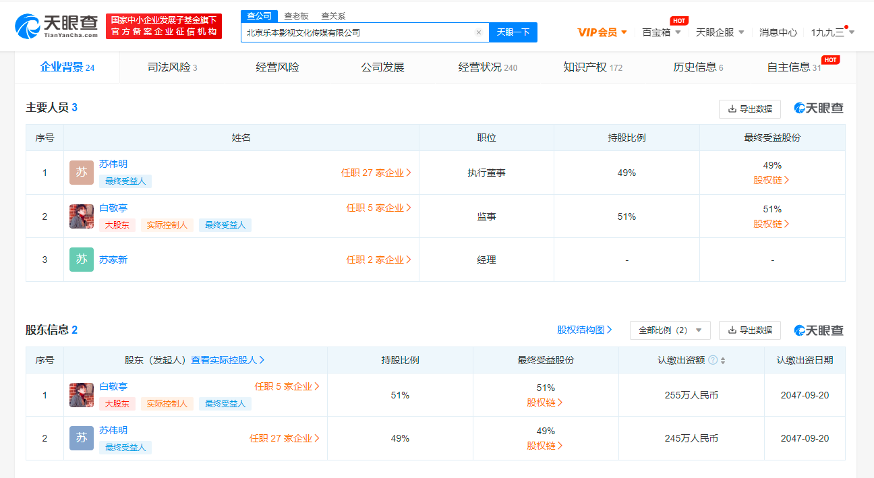The height and width of the screenshot is (478, 874).
Task: Open 股权链 for 49% in 股东信息
Action: click(545, 446)
